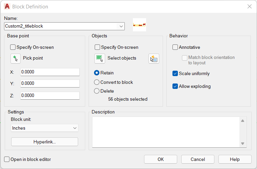This screenshot has width=257, height=169.
Task: Choose the Delete radio option
Action: click(x=97, y=91)
